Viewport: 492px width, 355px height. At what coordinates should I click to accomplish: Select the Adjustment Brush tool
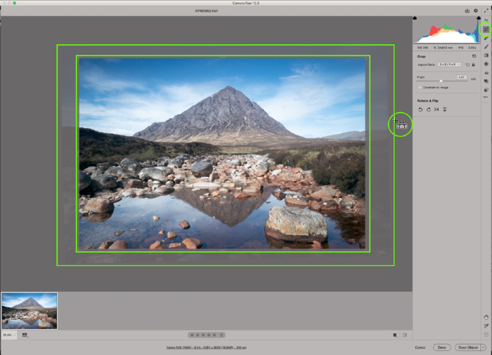point(486,46)
